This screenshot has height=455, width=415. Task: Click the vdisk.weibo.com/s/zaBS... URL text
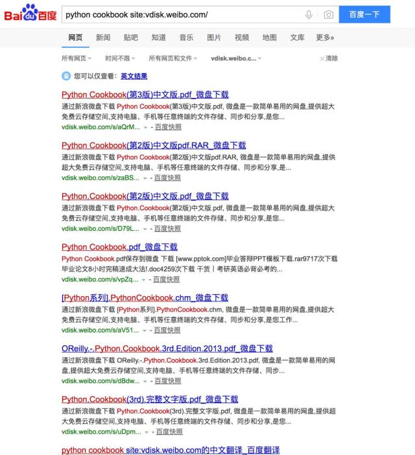pos(101,178)
